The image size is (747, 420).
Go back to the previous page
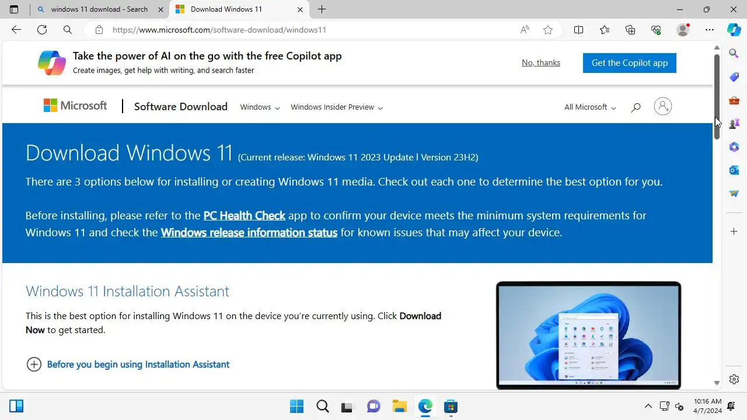pos(16,30)
